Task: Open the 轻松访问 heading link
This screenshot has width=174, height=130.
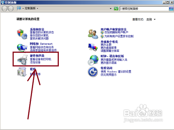Action: [106, 68]
